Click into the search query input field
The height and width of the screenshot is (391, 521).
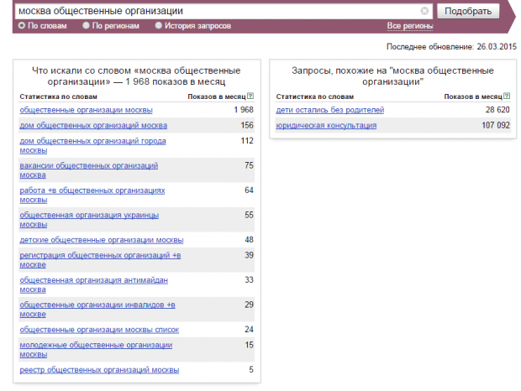pos(210,11)
